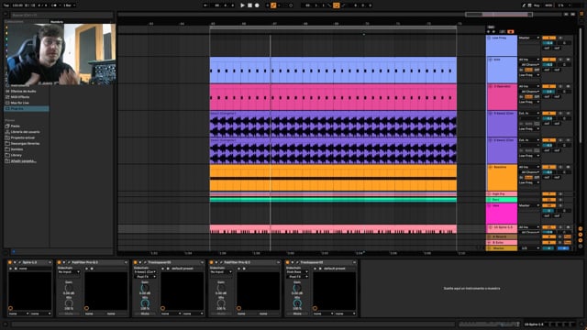This screenshot has width=587, height=330.
Task: Open Descargas librerías folder
Action: tap(25, 143)
